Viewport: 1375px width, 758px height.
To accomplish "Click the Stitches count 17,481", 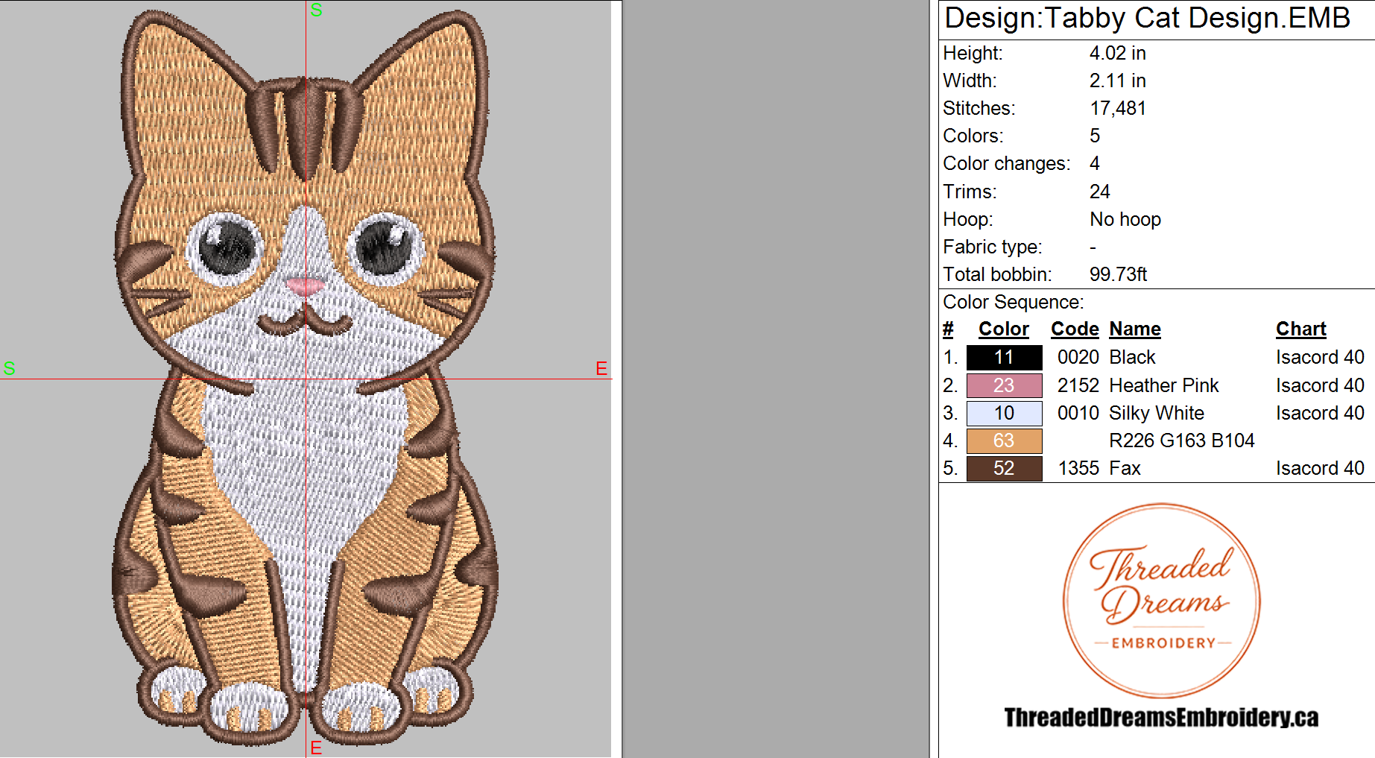I will (x=1117, y=108).
